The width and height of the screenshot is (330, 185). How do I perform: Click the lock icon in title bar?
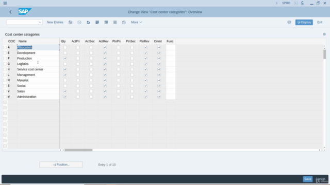(302, 3)
